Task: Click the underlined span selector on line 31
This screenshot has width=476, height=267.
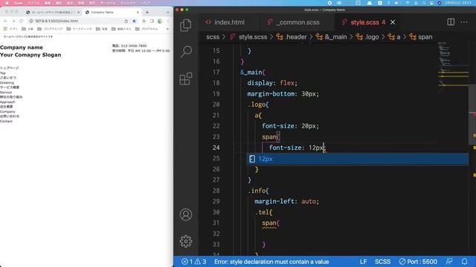Action: click(x=269, y=223)
